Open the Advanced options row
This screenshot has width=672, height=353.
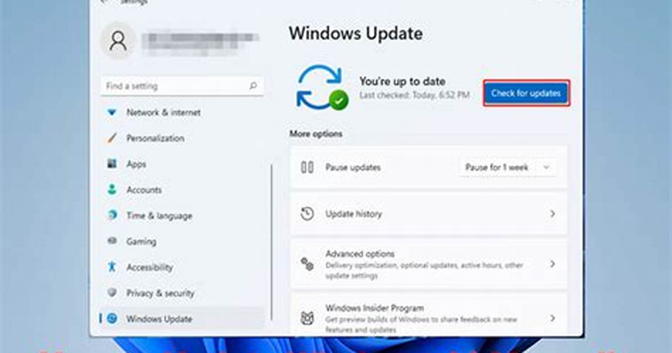coord(429,264)
